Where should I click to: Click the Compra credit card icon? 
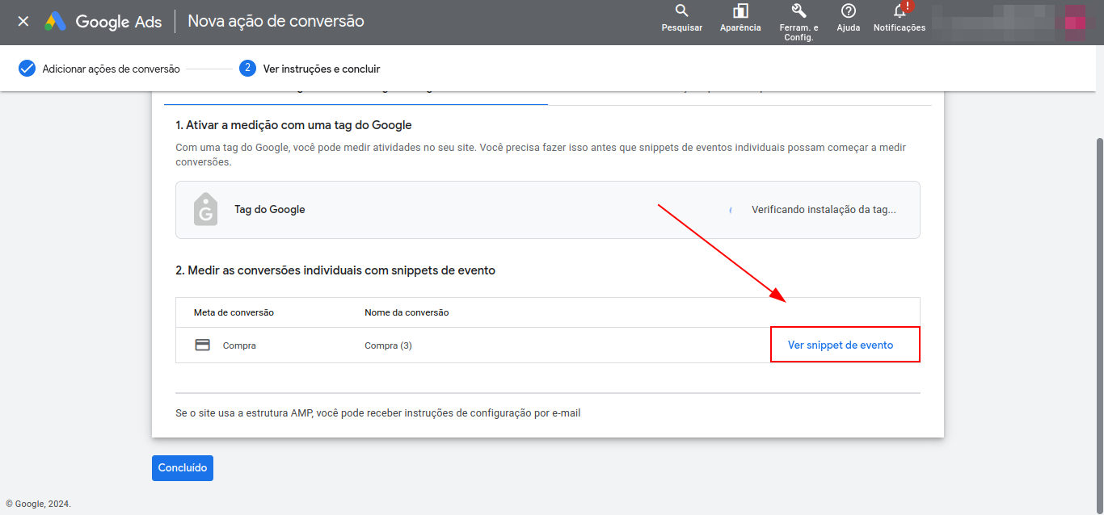pos(203,345)
